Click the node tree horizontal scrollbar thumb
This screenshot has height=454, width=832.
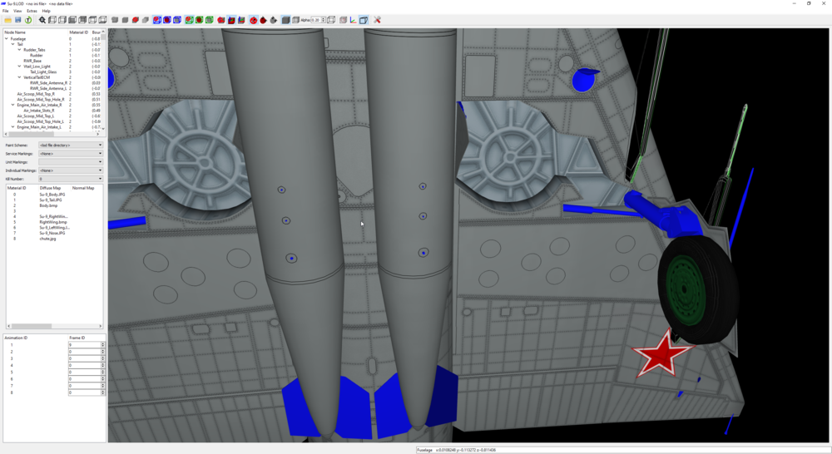tap(30, 134)
